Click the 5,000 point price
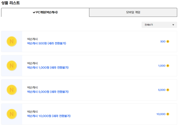 (162, 90)
